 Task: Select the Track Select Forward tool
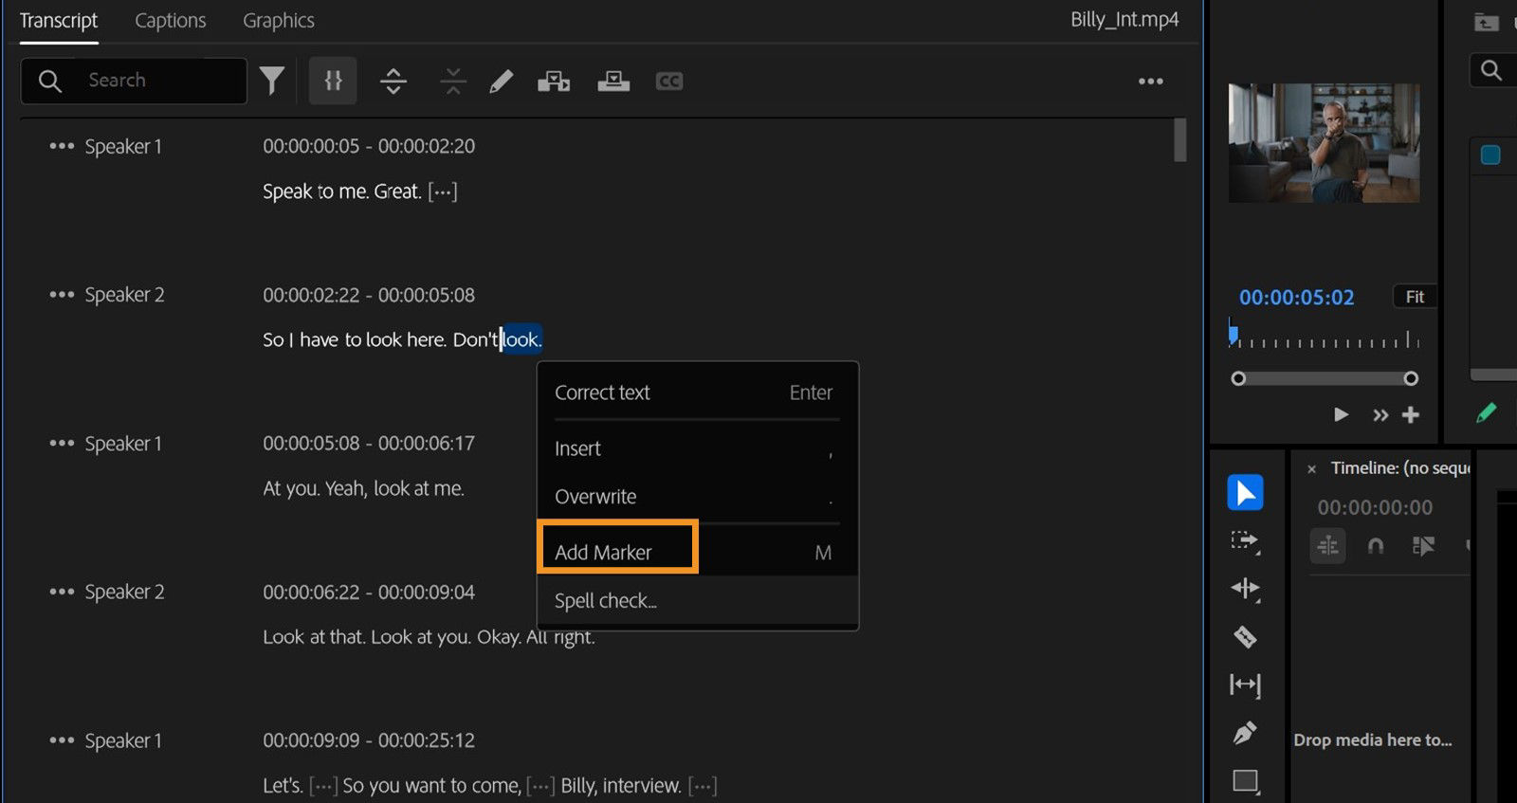pos(1245,541)
